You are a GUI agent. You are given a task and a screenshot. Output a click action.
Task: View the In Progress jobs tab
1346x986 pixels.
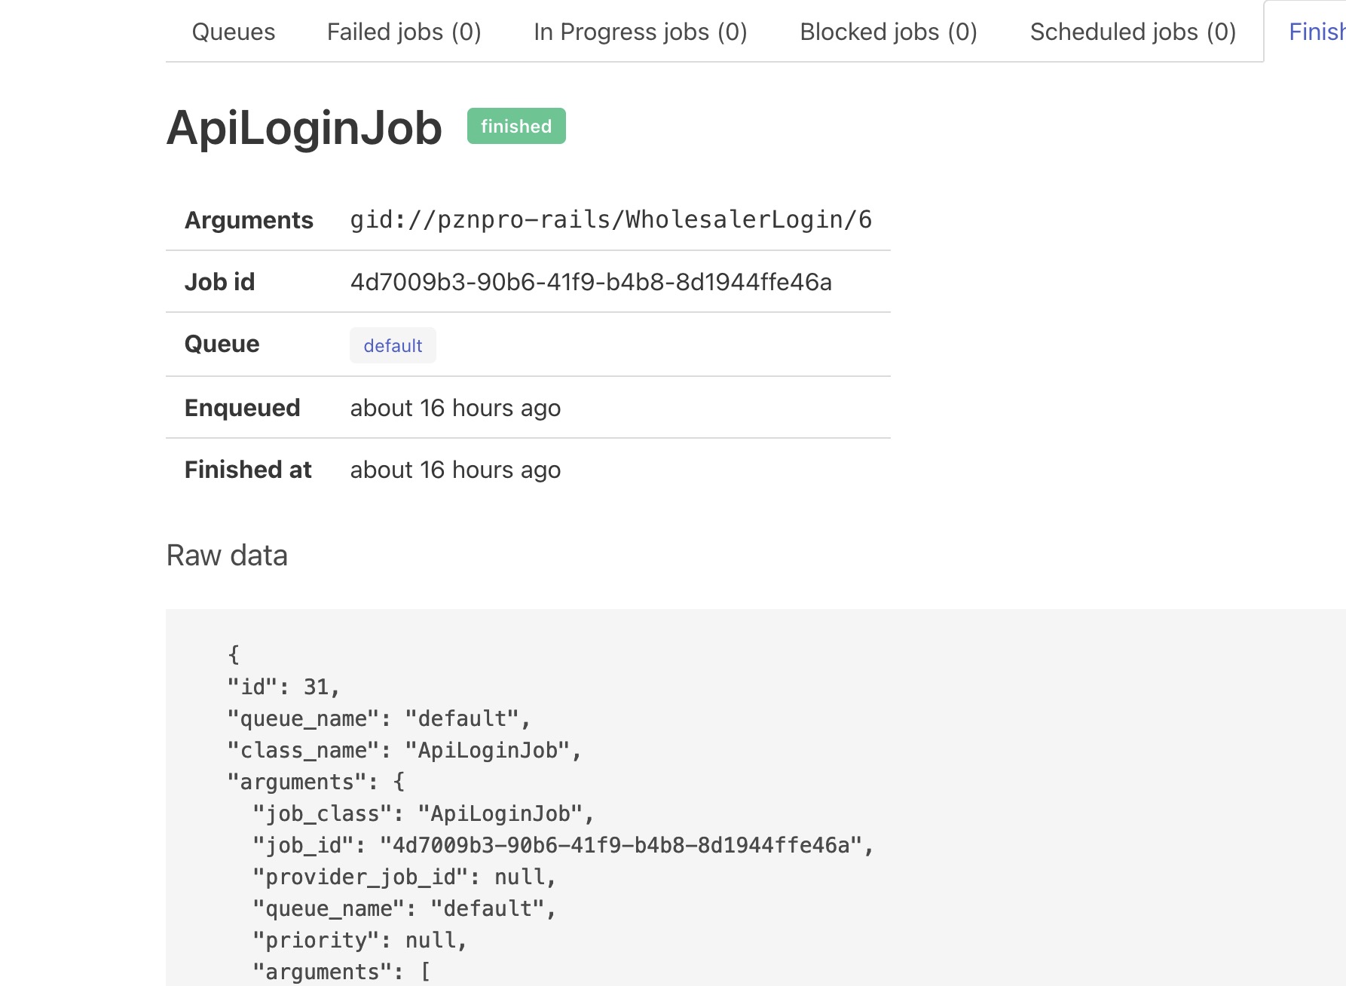(x=640, y=32)
